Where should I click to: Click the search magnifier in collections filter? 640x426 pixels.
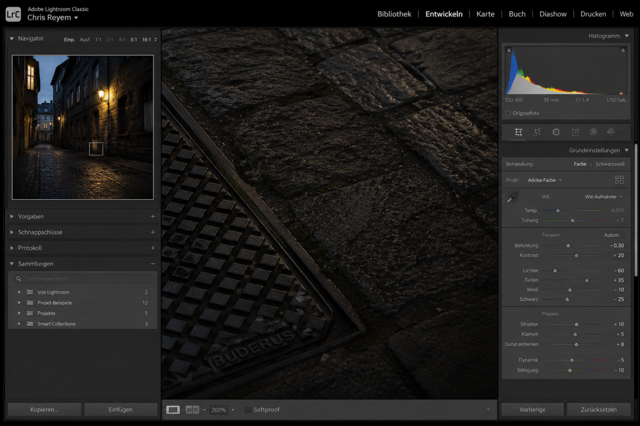tap(19, 278)
